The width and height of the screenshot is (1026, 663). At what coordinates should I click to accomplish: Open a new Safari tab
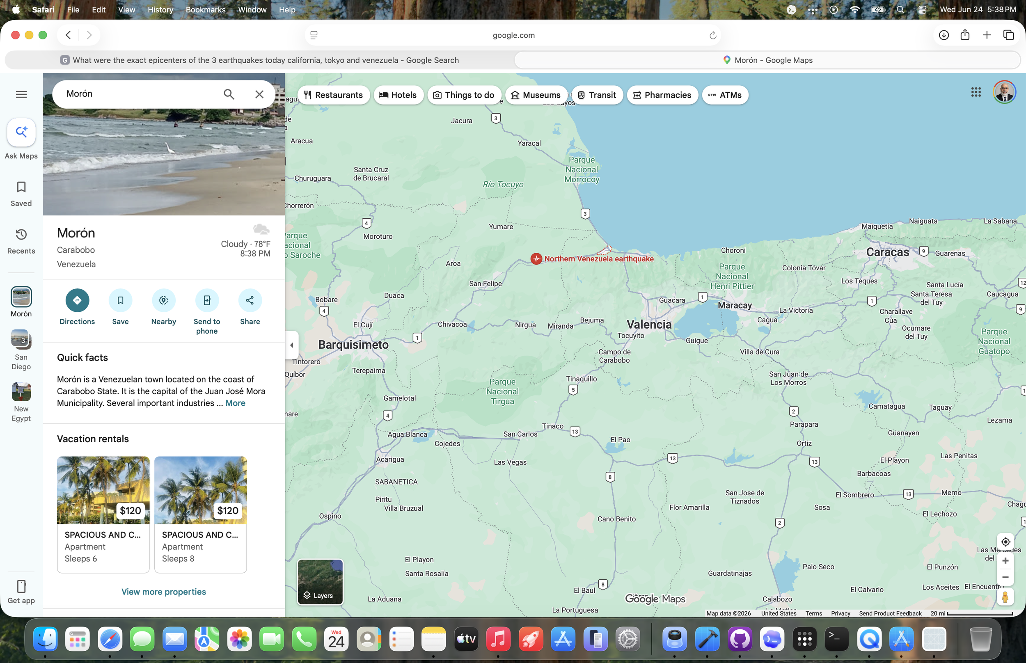[987, 35]
